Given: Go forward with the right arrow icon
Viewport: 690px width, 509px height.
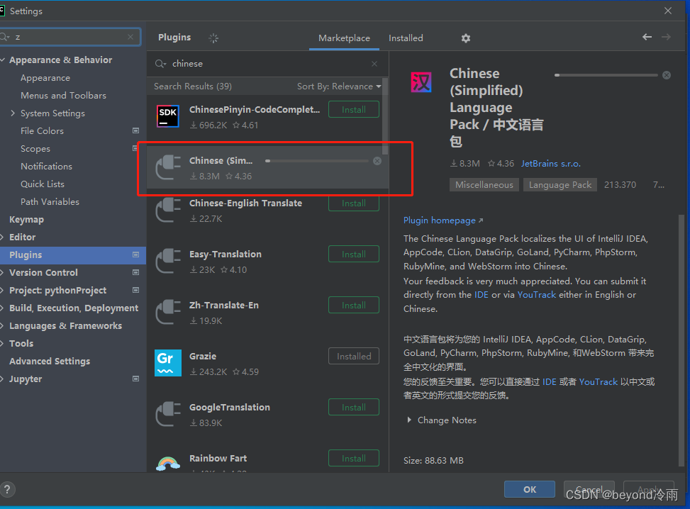Looking at the screenshot, I should (x=666, y=37).
